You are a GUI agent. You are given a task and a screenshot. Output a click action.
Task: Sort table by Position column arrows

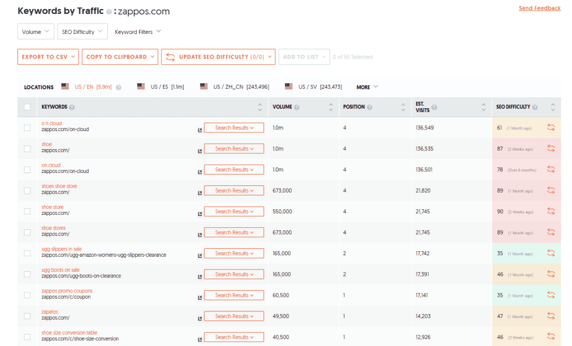click(x=403, y=107)
